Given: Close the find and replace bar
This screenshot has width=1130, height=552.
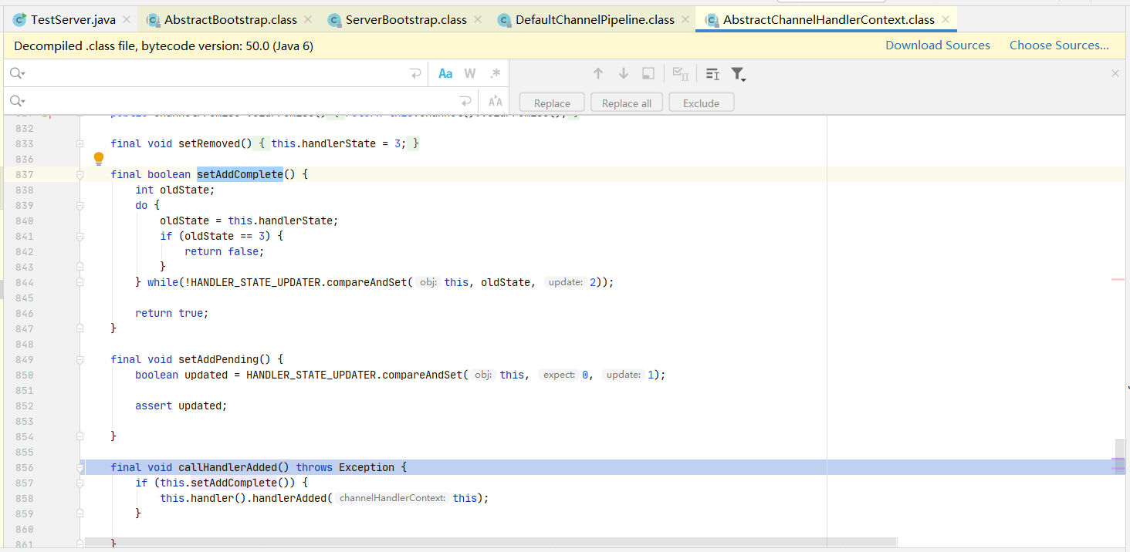Looking at the screenshot, I should click(x=1115, y=73).
